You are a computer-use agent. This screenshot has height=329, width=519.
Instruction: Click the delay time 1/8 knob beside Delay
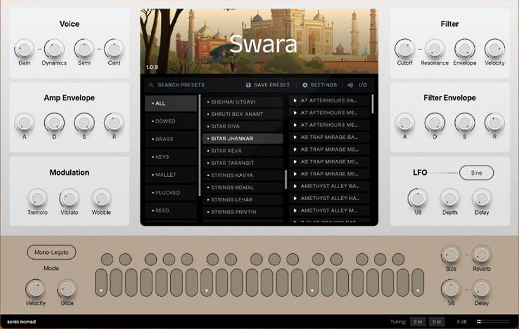click(451, 289)
